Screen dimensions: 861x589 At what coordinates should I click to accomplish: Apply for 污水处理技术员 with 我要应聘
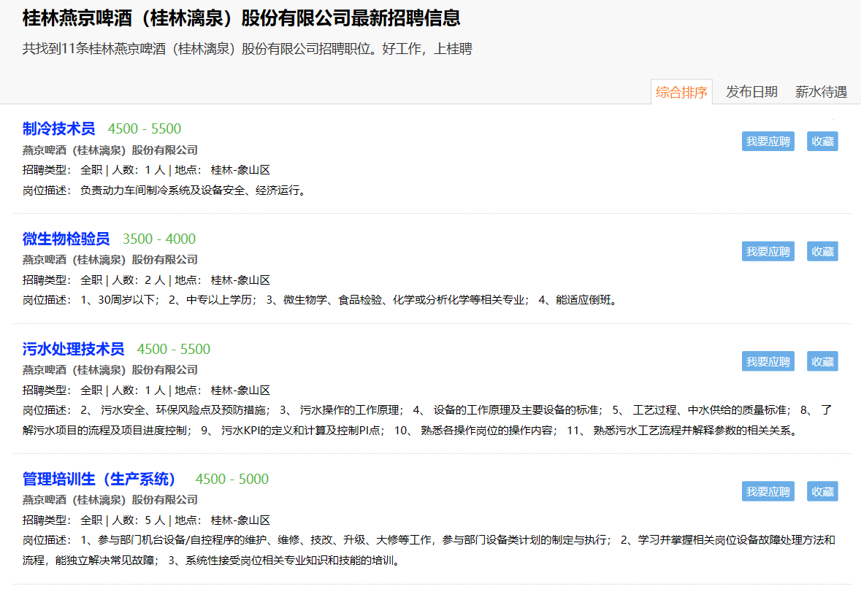(x=768, y=362)
